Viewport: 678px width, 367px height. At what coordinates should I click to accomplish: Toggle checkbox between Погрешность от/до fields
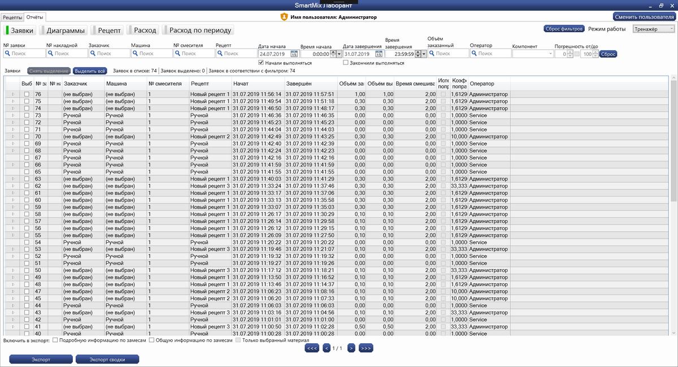[577, 54]
